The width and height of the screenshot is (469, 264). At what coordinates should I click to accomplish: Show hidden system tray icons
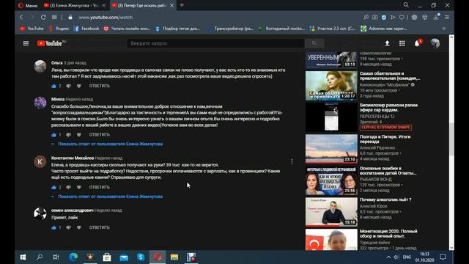388,257
